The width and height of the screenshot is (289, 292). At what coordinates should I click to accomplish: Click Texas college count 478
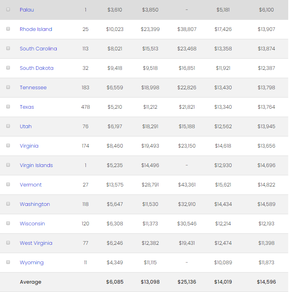86,107
